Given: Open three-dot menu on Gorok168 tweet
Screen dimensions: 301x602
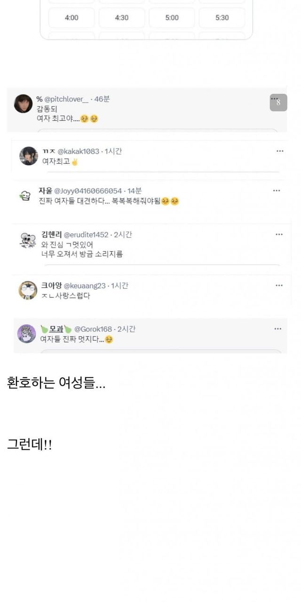Looking at the screenshot, I should [277, 329].
